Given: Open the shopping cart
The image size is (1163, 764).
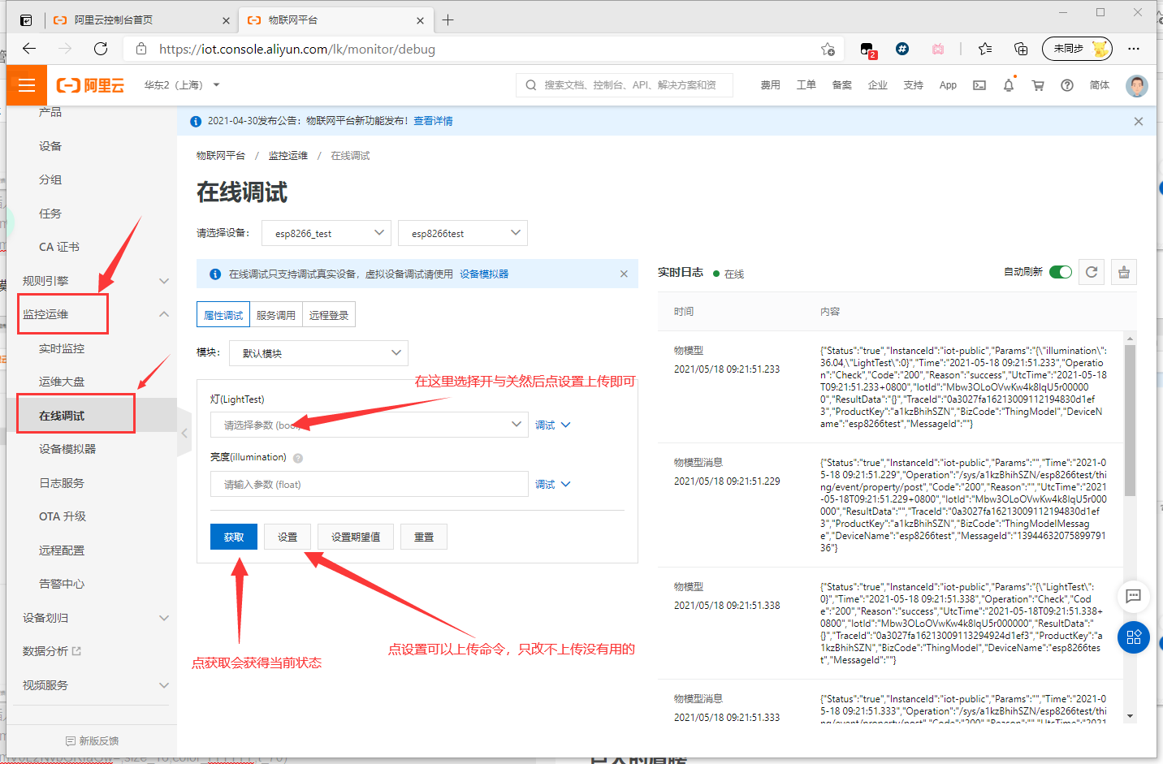Looking at the screenshot, I should (x=1038, y=85).
